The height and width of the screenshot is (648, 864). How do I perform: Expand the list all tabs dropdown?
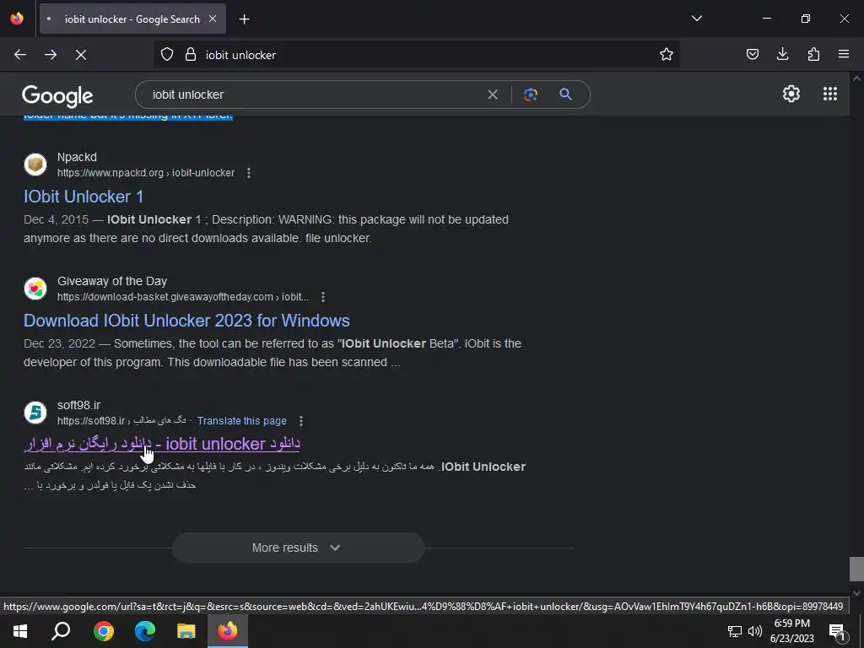(696, 19)
